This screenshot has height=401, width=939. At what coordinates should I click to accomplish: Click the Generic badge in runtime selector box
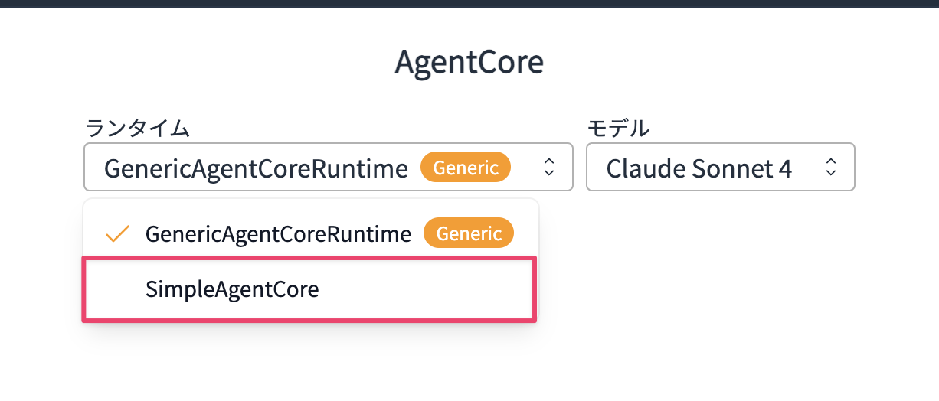466,167
